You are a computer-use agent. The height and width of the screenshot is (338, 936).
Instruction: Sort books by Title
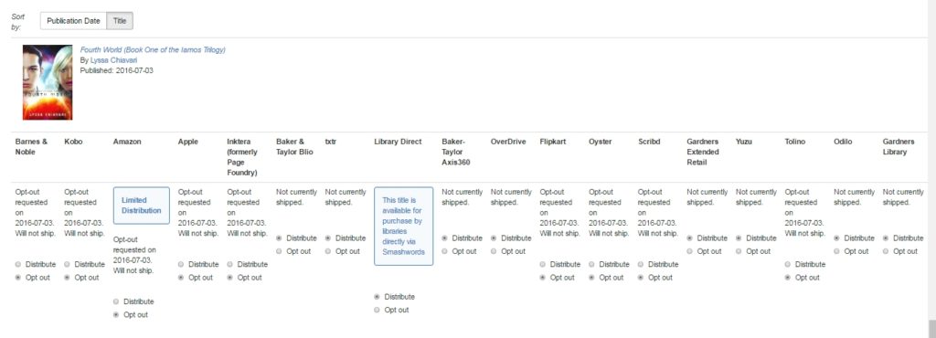coord(120,21)
